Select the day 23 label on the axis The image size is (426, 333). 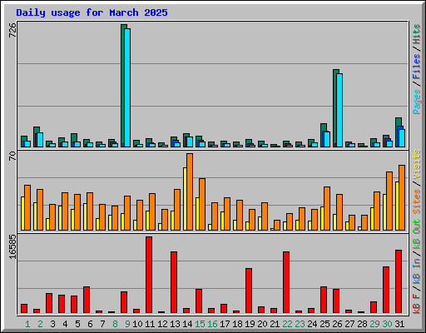pyautogui.click(x=300, y=324)
